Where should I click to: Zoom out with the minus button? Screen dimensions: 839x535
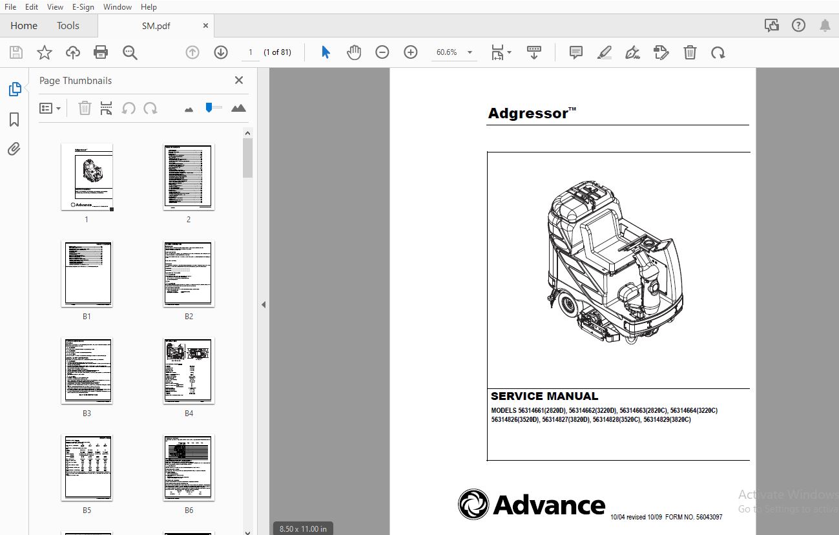click(382, 52)
